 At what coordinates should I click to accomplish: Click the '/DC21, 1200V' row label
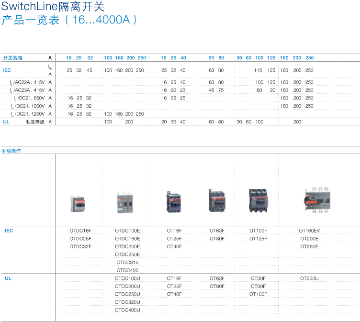(28, 114)
